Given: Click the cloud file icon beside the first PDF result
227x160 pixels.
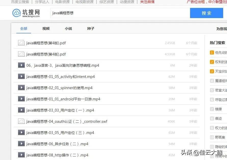Looking at the screenshot, I should (21, 43).
